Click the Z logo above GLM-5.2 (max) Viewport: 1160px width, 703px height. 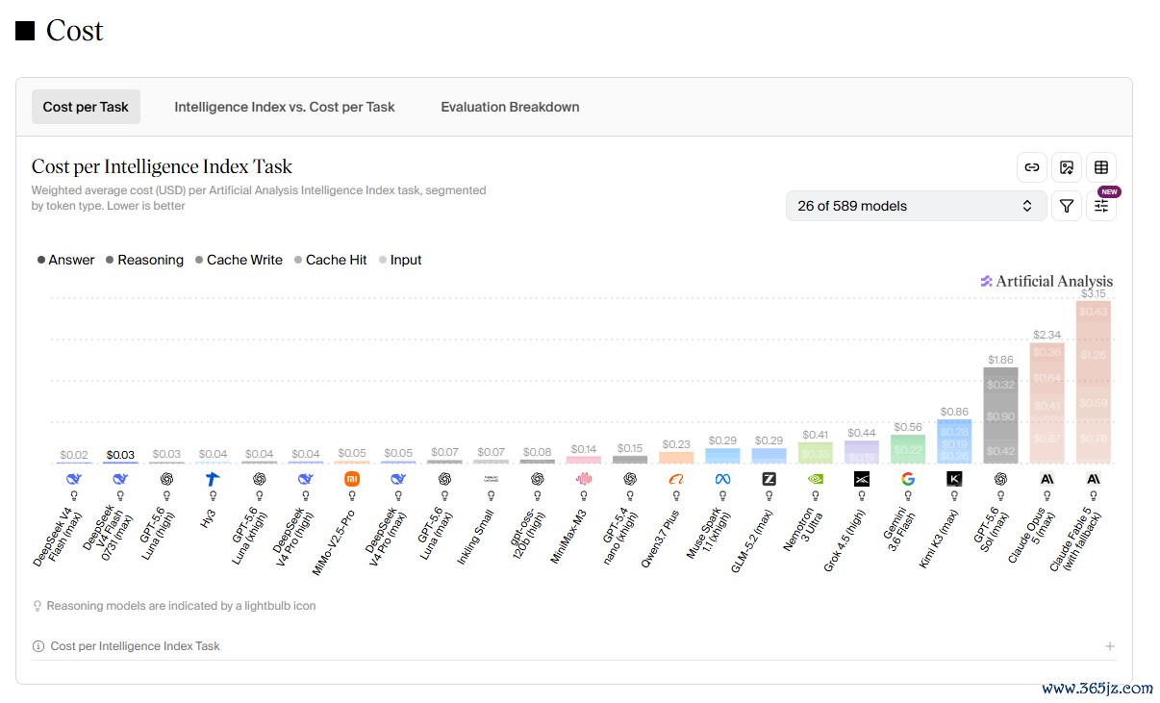click(769, 479)
